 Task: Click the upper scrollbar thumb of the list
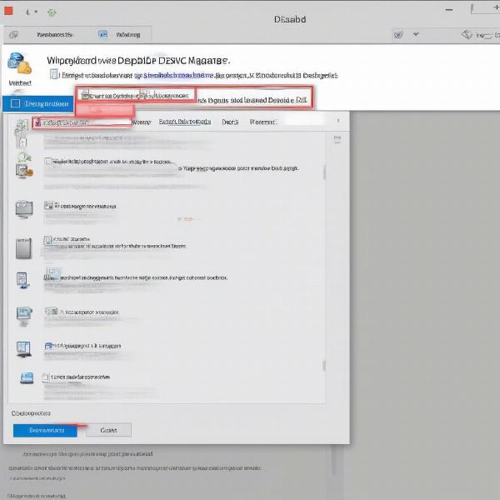pyautogui.click(x=324, y=172)
